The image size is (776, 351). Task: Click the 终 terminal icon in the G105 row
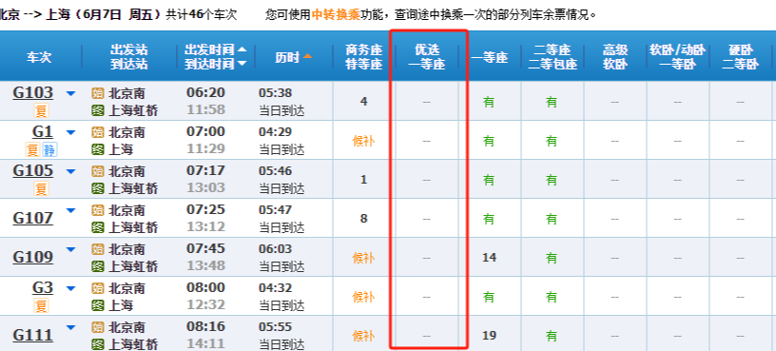coord(98,188)
